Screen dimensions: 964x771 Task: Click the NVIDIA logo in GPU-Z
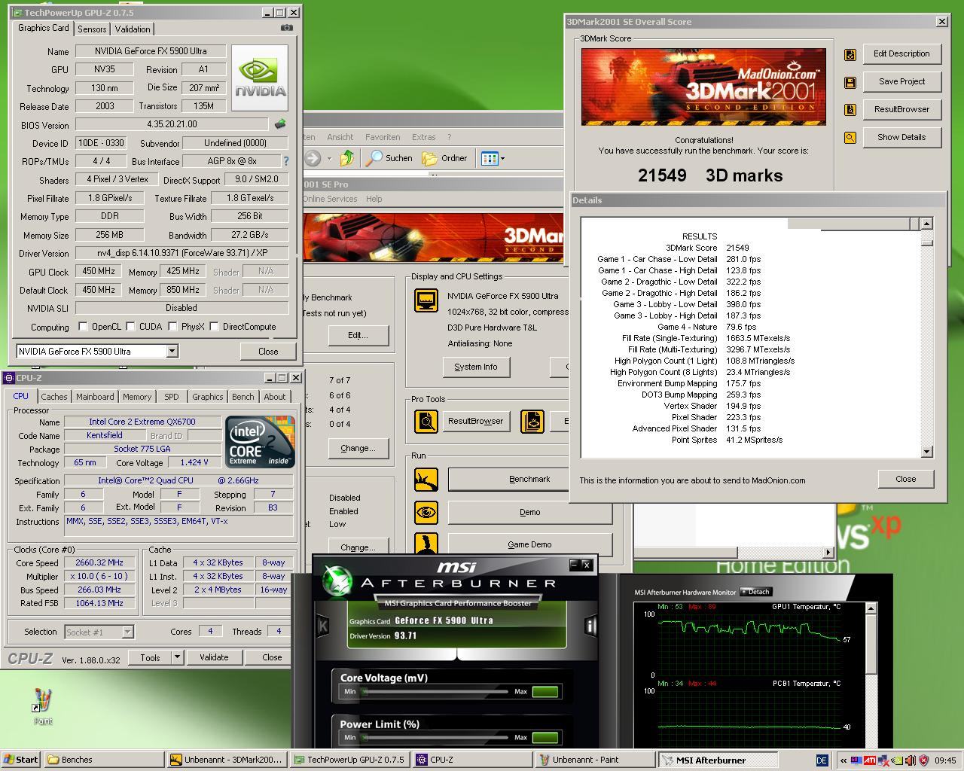260,78
